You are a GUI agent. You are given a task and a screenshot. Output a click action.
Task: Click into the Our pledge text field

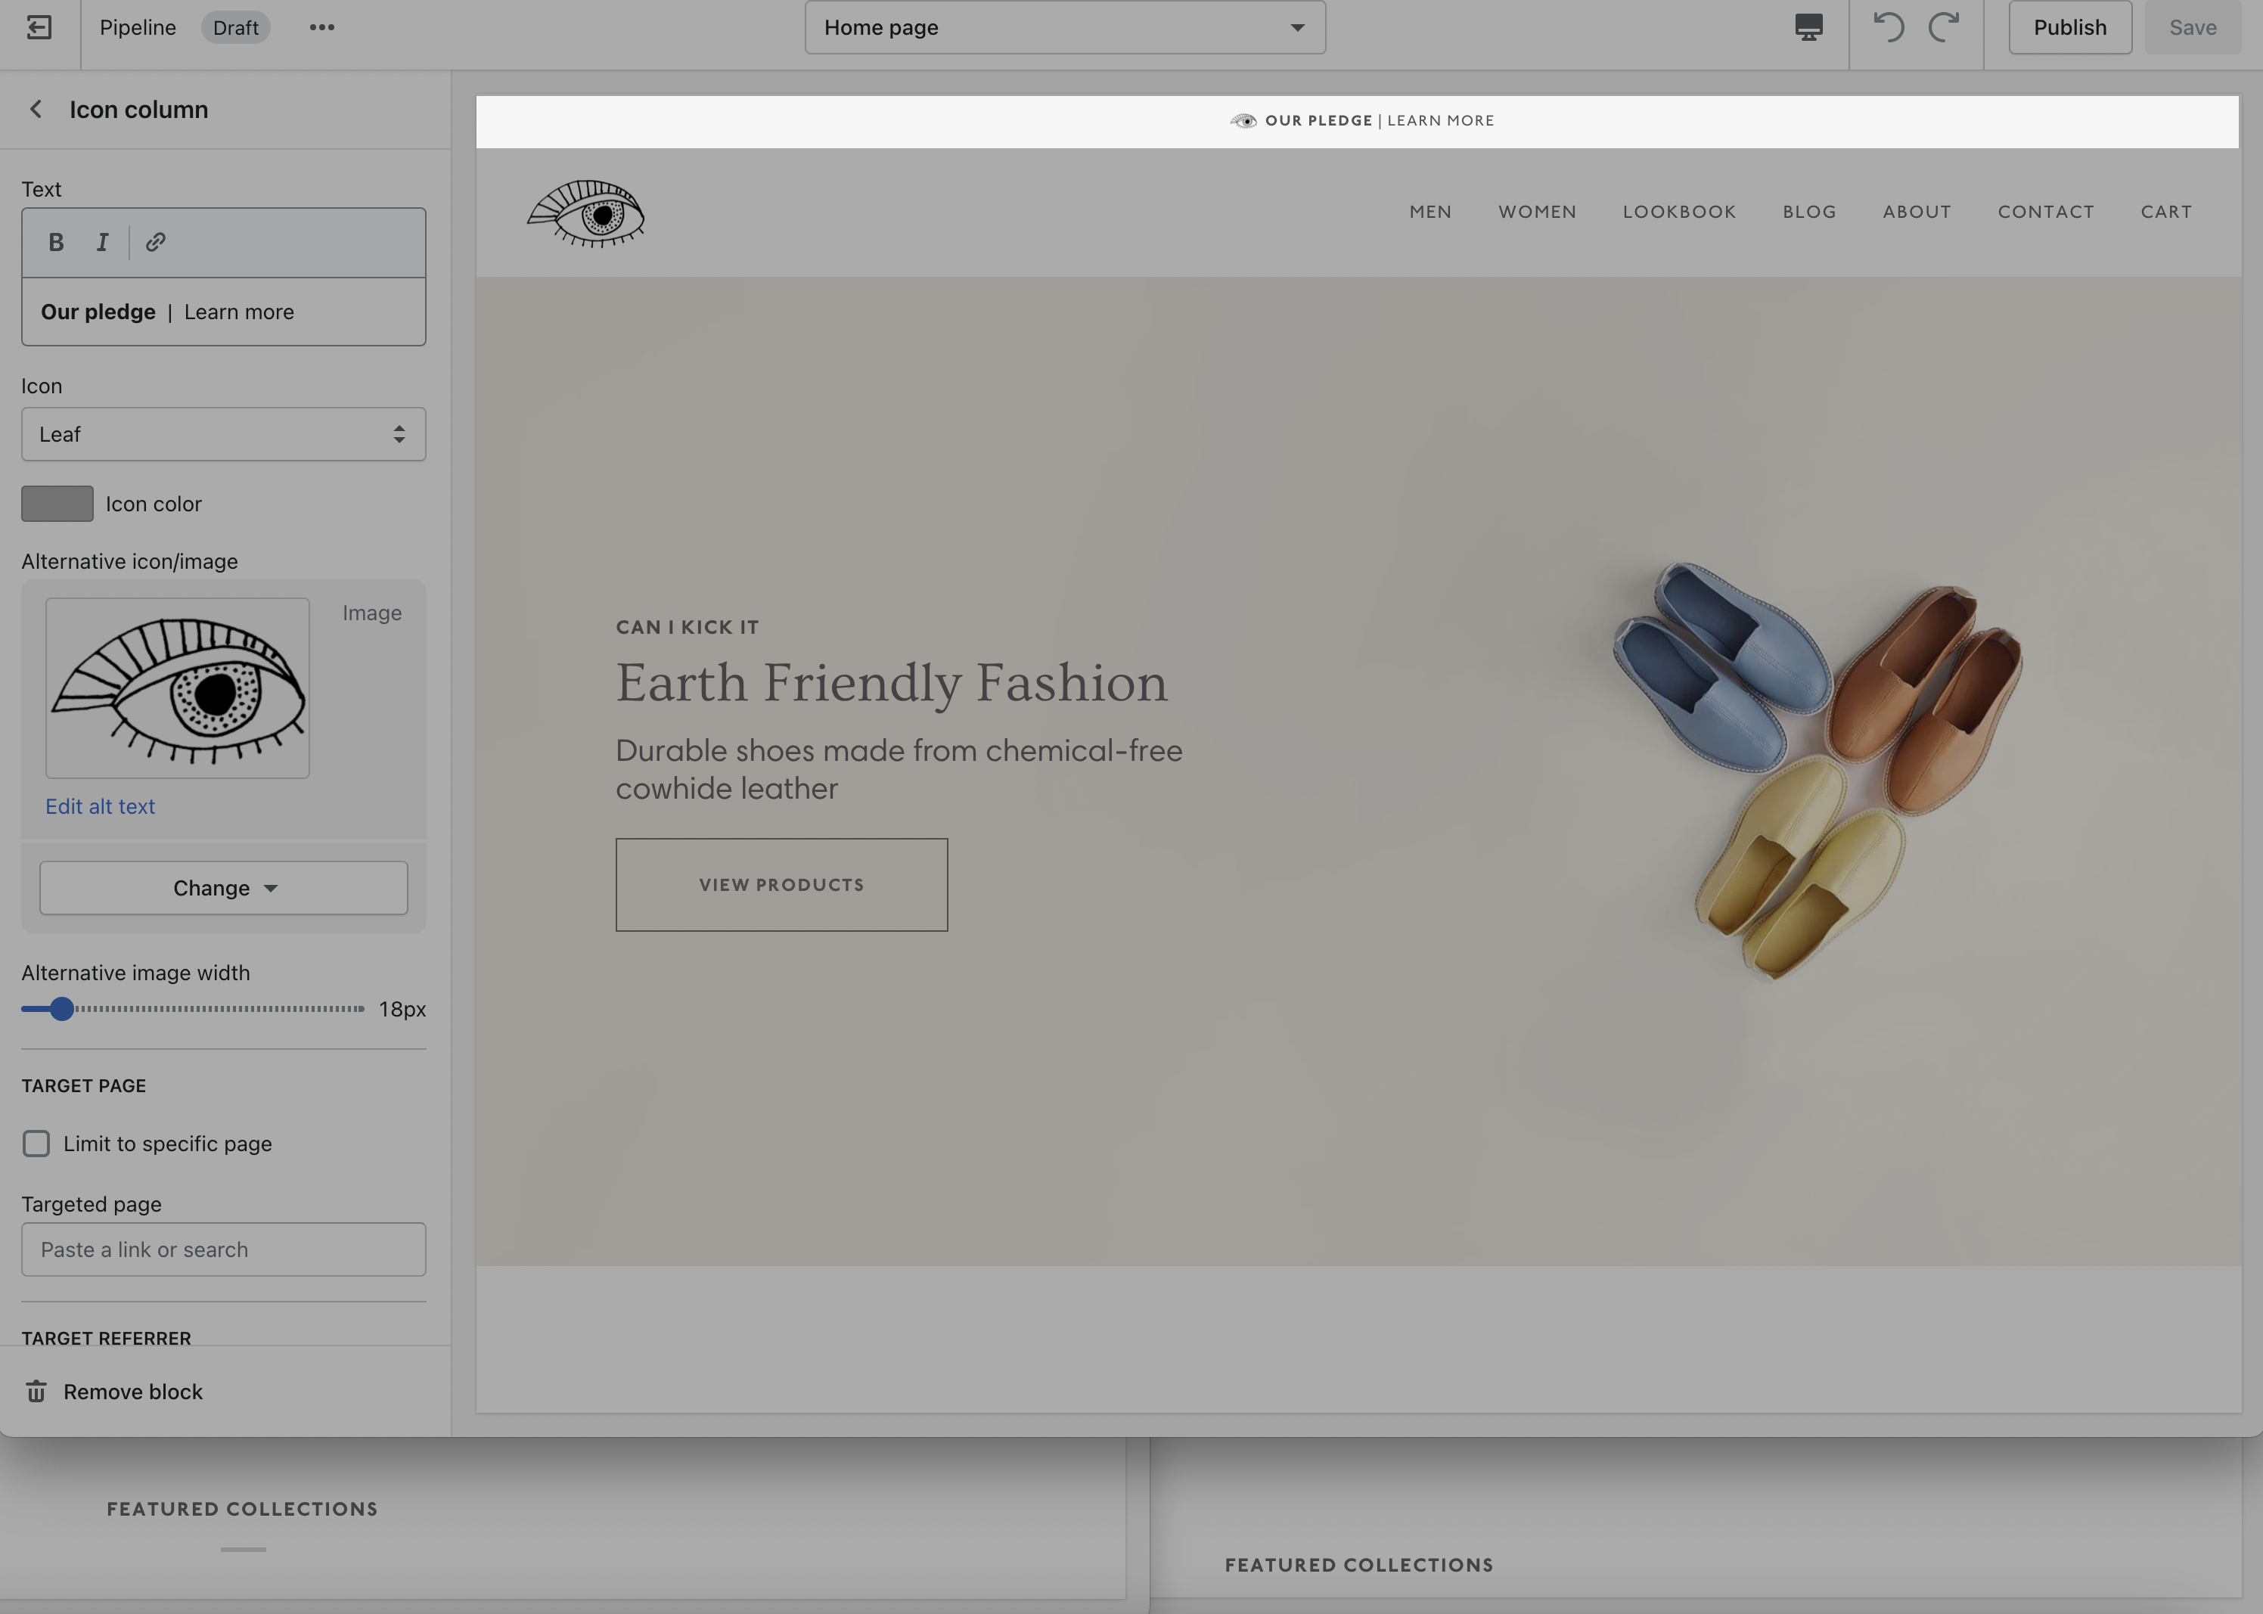tap(224, 312)
